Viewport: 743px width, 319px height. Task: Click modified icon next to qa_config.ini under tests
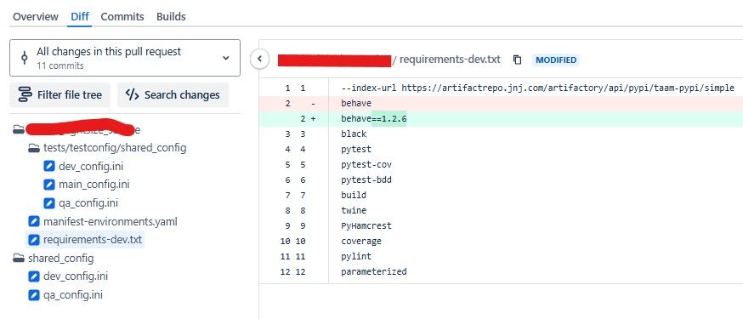(x=49, y=202)
